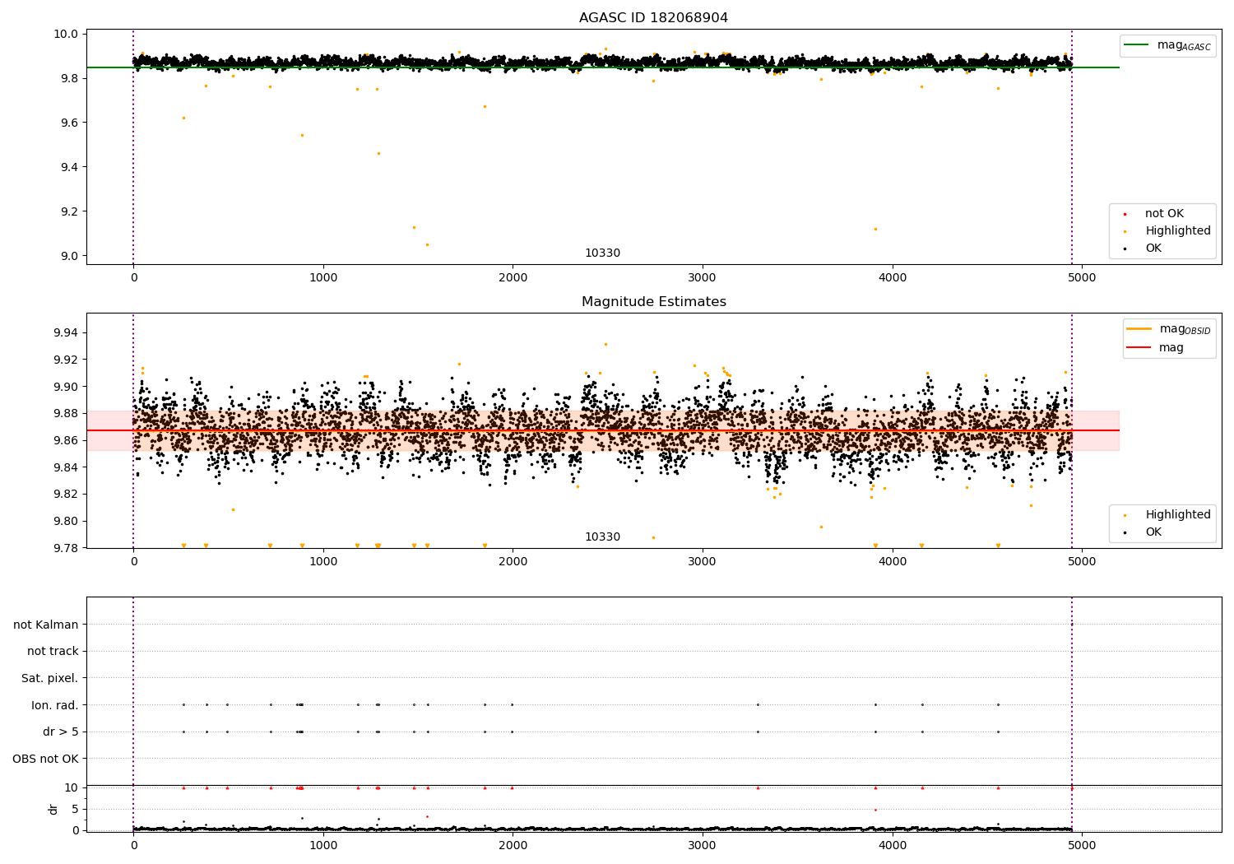This screenshot has height=864, width=1234.
Task: Click 'Highlighted' in the middle plot legend
Action: click(x=1177, y=515)
